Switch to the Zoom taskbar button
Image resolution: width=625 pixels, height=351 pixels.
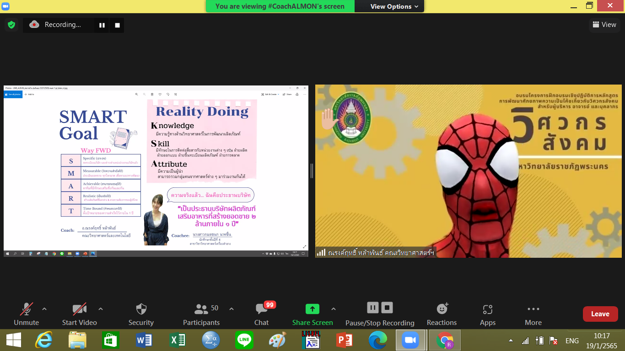point(410,340)
